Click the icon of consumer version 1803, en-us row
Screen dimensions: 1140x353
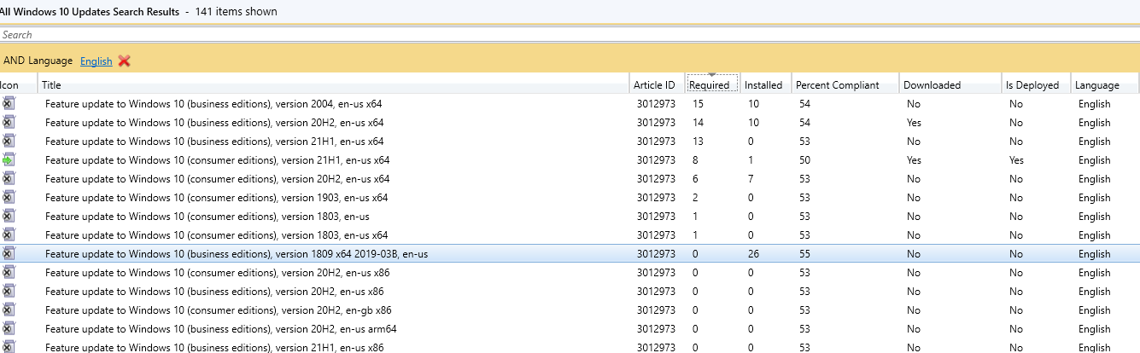9,217
